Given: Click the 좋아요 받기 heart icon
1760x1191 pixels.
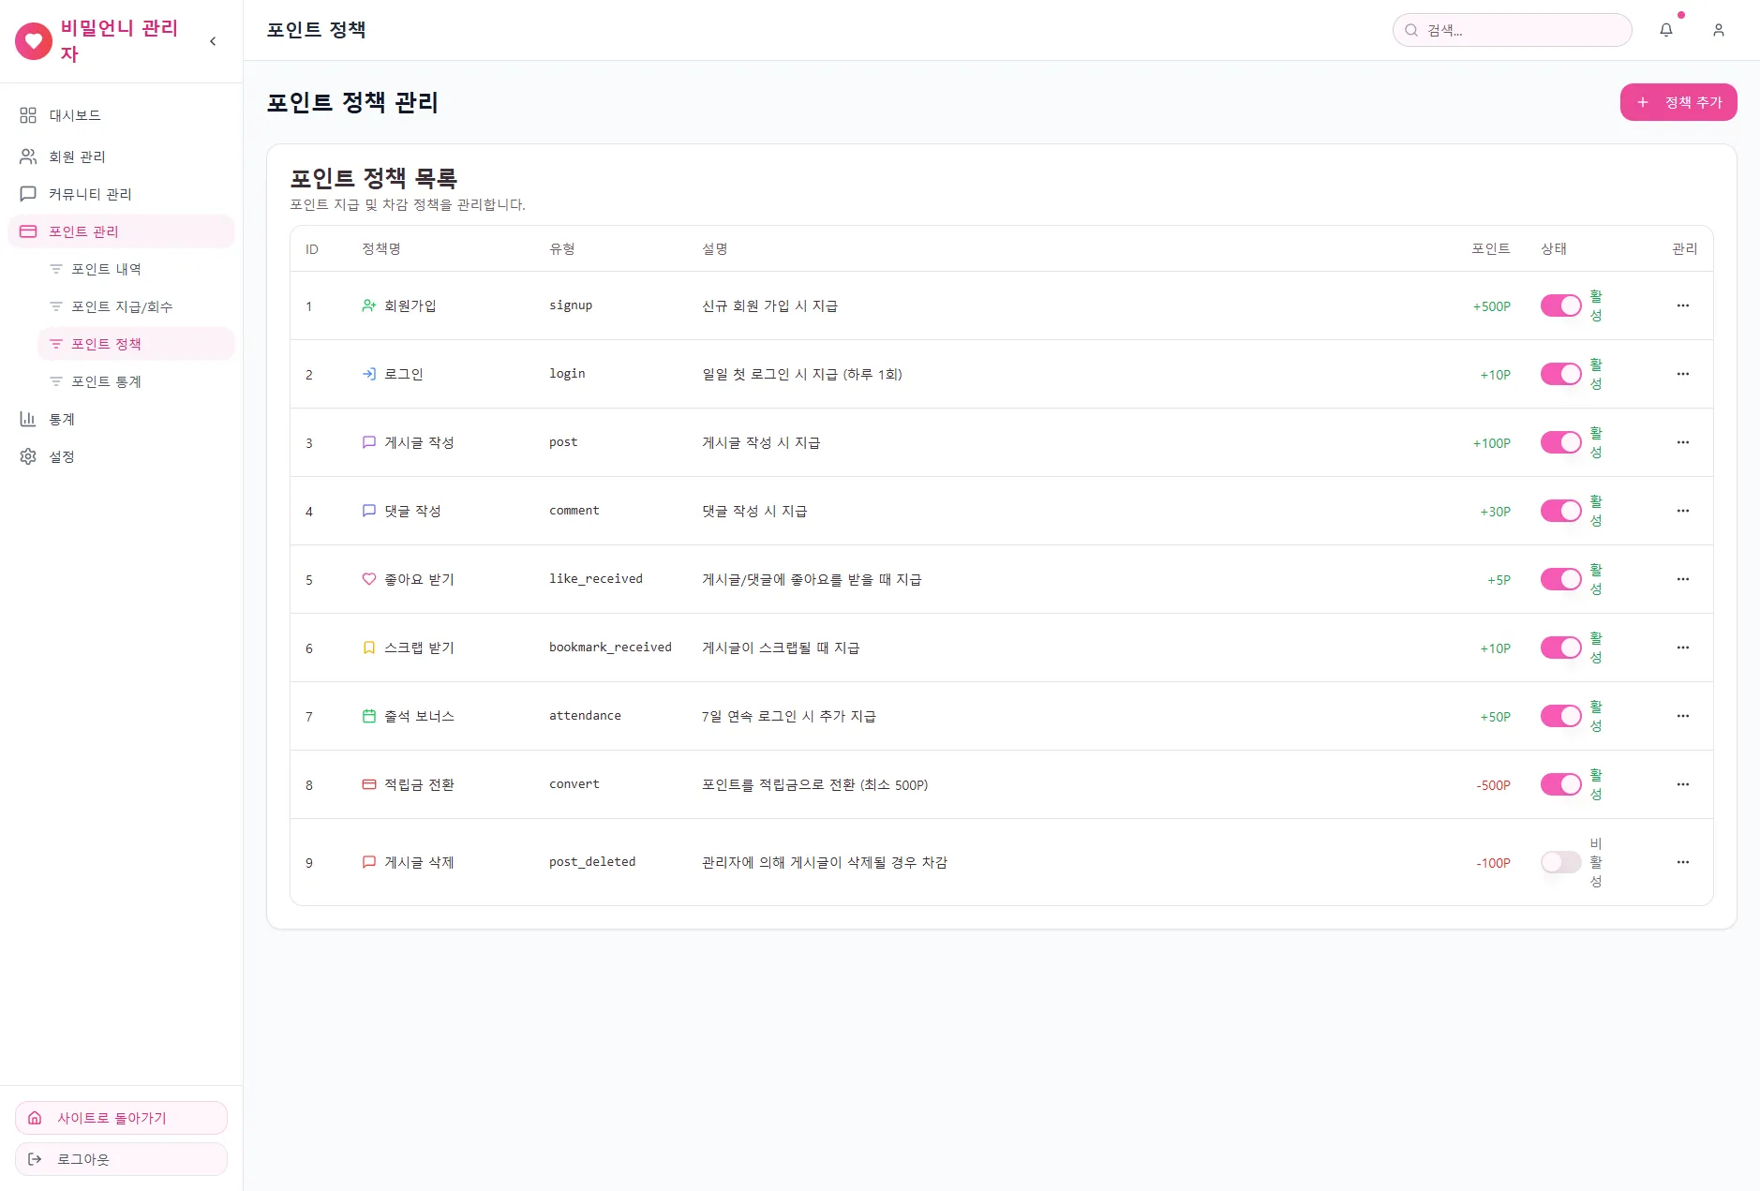Looking at the screenshot, I should 369,579.
